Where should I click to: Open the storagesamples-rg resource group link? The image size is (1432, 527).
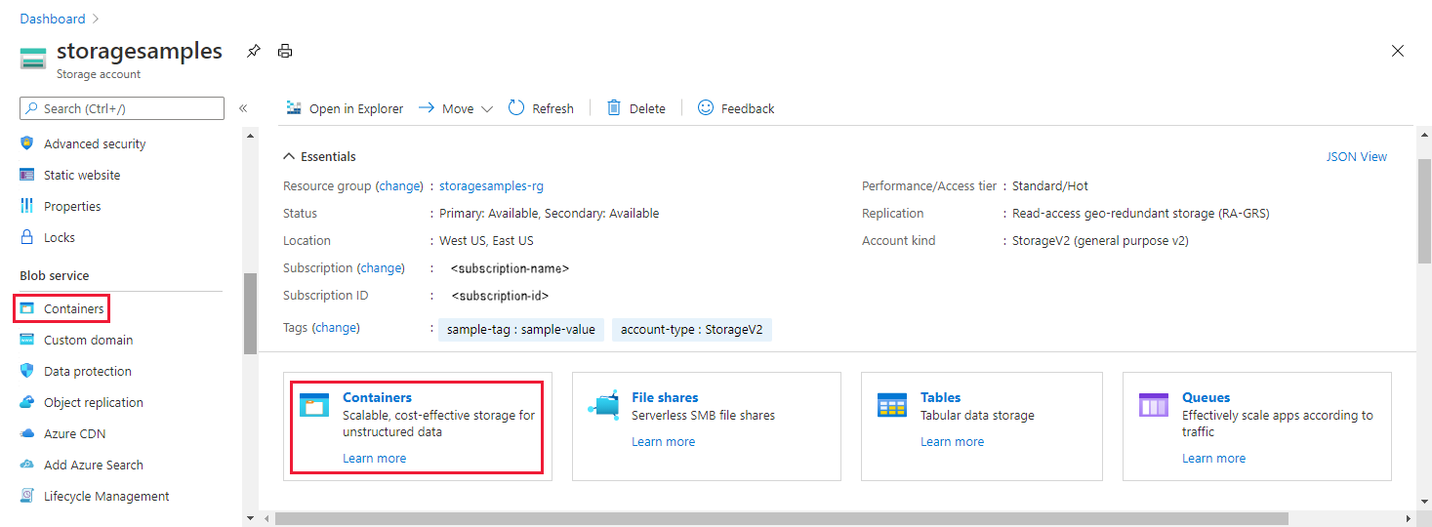pyautogui.click(x=491, y=185)
